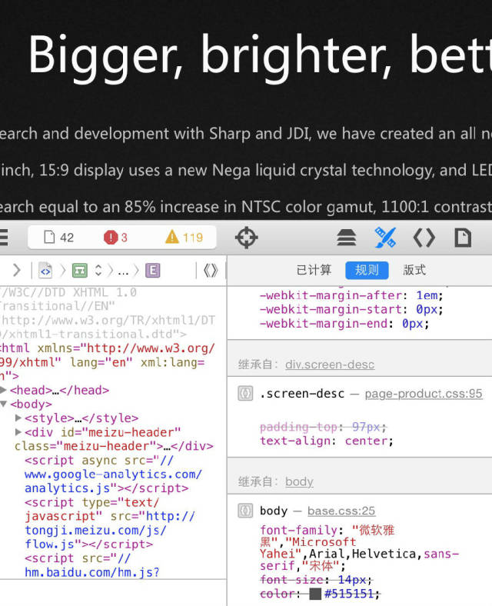Switch to the 版式 metrics tab
Viewport: 492px width, 606px height.
tap(414, 270)
